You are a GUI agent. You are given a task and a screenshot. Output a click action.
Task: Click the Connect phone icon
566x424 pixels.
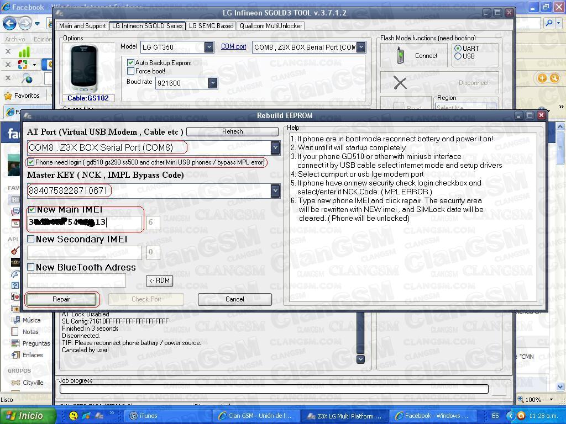click(400, 56)
